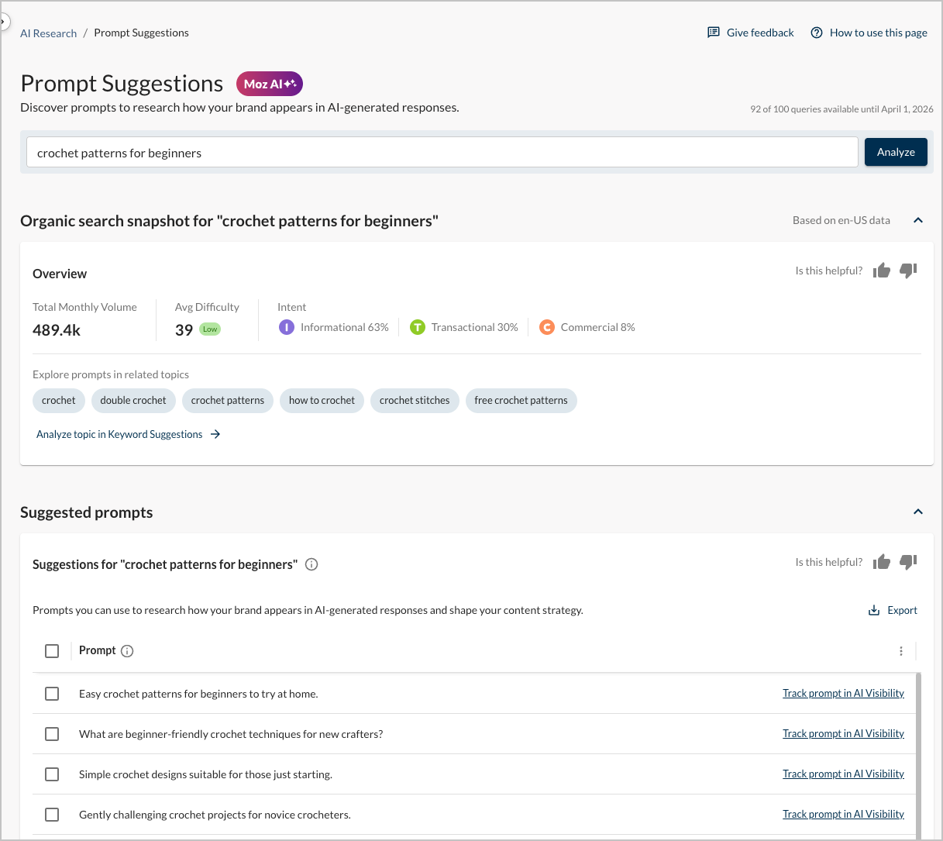Click thumbs up icon in Overview section
The height and width of the screenshot is (841, 943).
[x=881, y=271]
